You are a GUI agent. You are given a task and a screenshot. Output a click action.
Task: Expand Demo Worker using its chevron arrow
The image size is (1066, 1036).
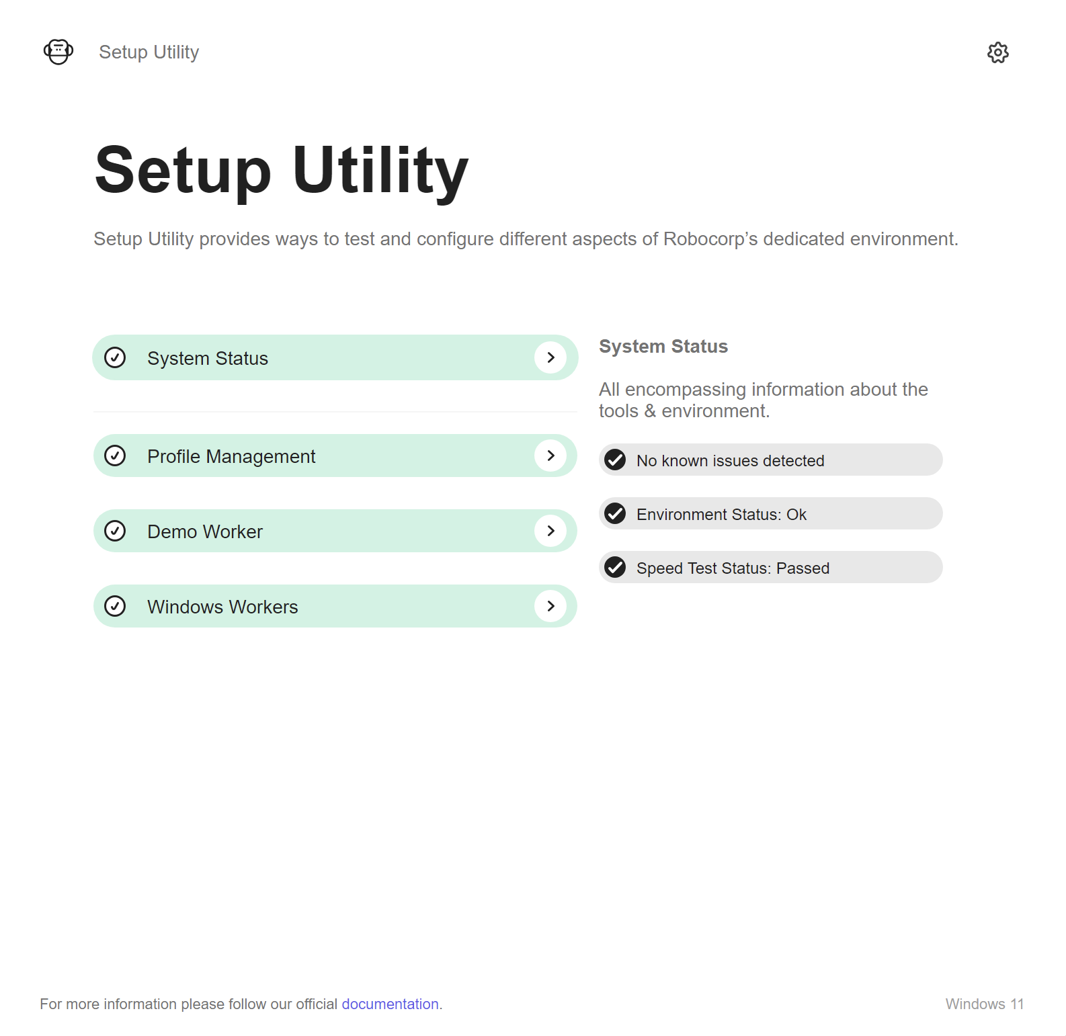pyautogui.click(x=550, y=531)
